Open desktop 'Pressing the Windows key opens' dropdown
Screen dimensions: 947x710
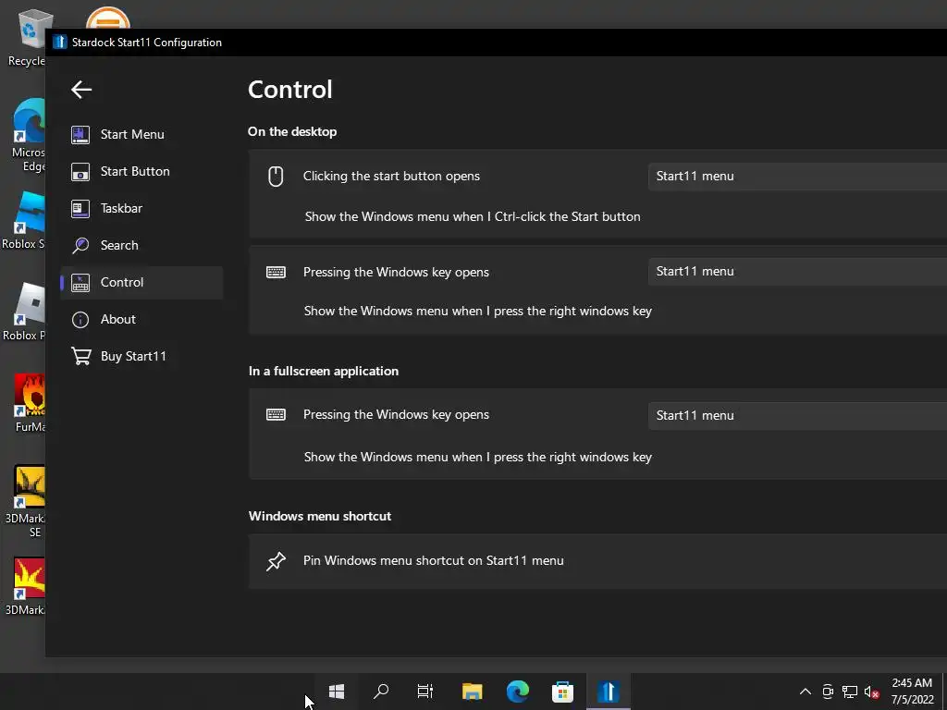(797, 272)
